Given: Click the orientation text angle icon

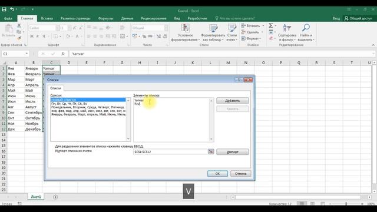Looking at the screenshot, I should coord(108,28).
